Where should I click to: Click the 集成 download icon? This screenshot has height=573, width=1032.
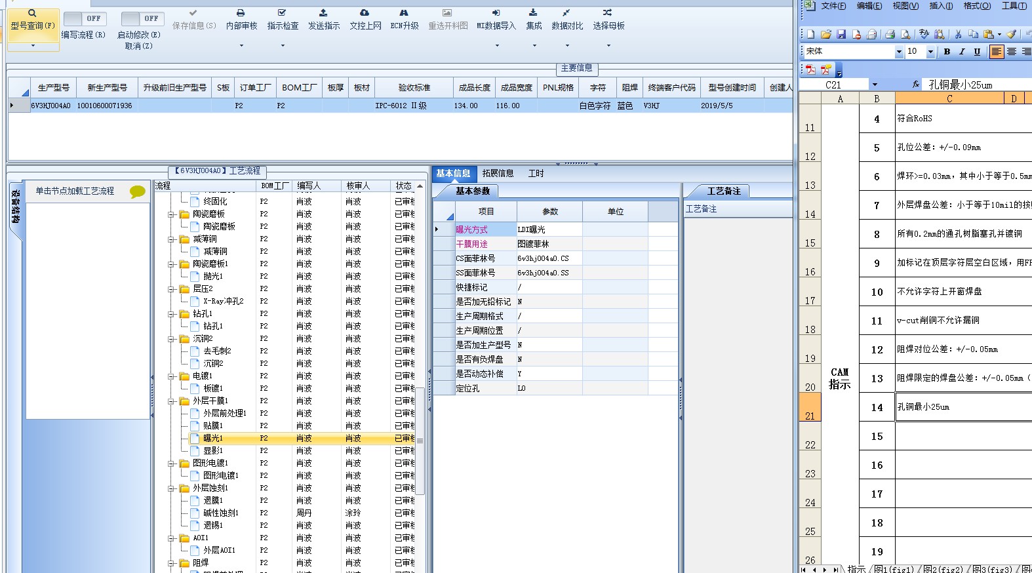point(533,12)
